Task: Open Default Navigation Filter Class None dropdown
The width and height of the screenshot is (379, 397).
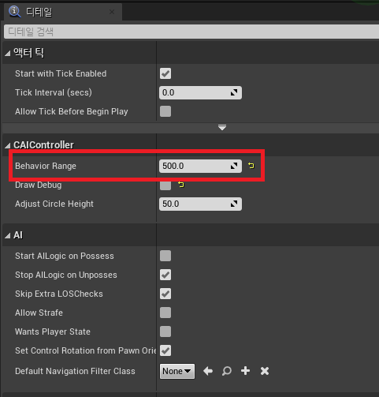Action: tap(177, 371)
